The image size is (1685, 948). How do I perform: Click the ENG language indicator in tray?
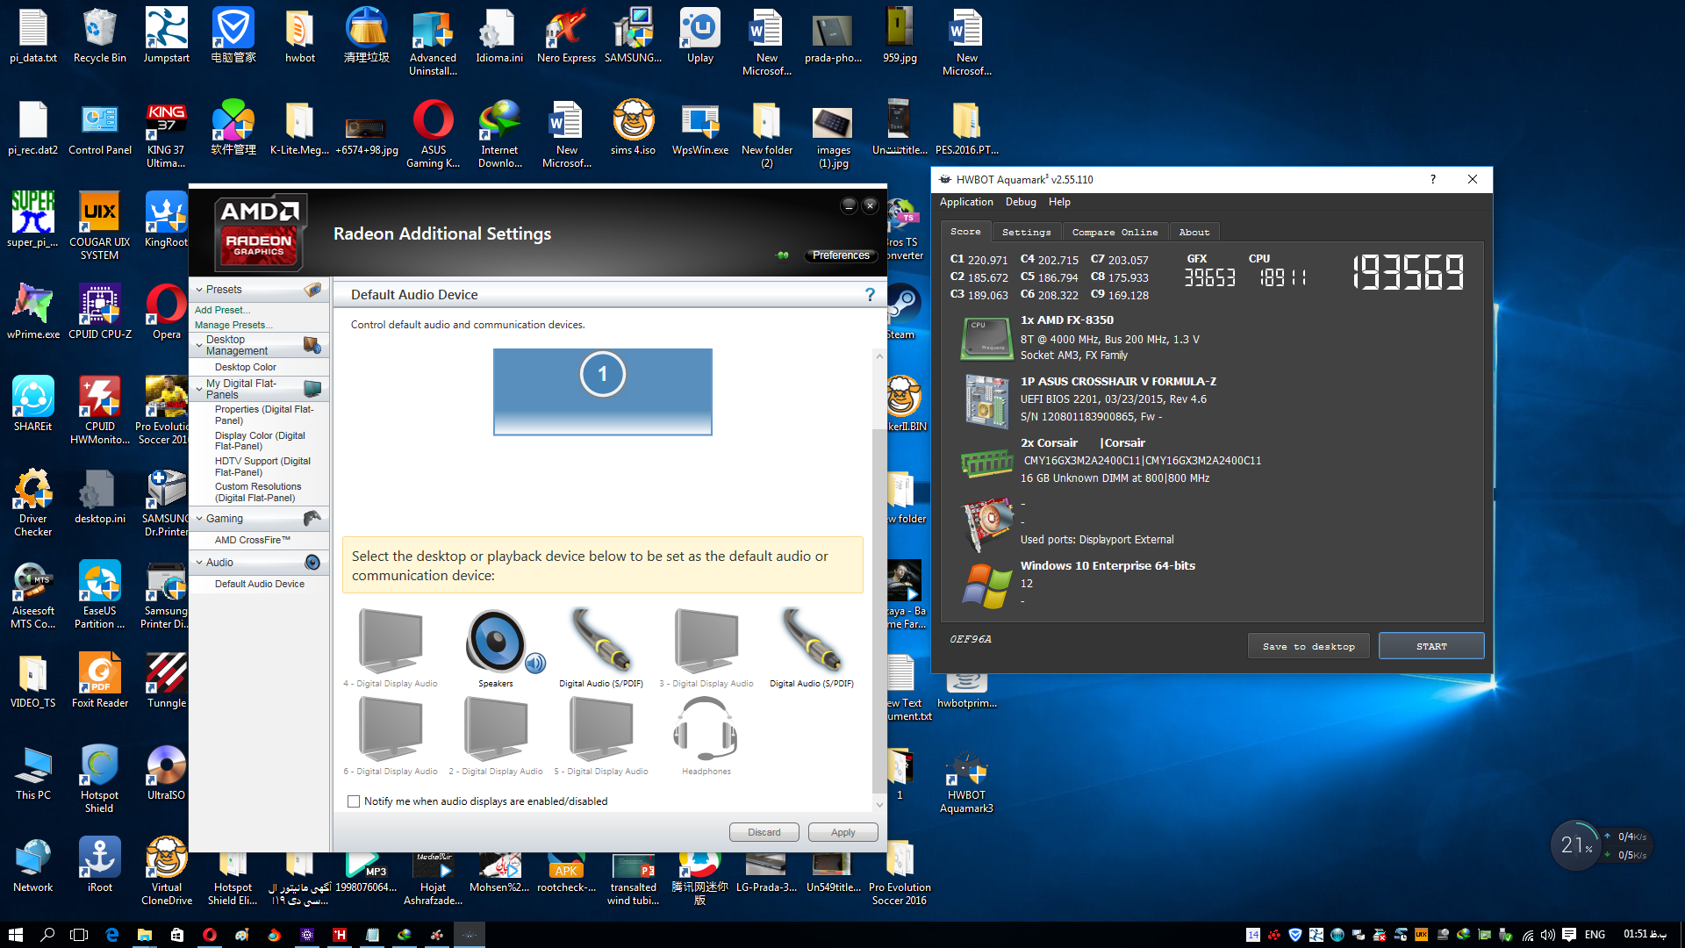1595,935
